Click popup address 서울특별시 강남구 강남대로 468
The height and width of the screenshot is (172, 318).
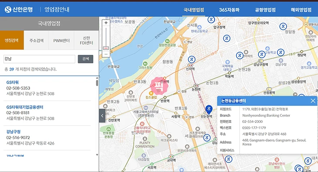click(x=264, y=134)
